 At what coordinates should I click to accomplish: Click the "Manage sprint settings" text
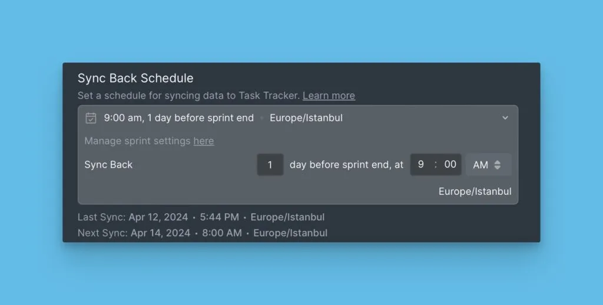pyautogui.click(x=137, y=141)
